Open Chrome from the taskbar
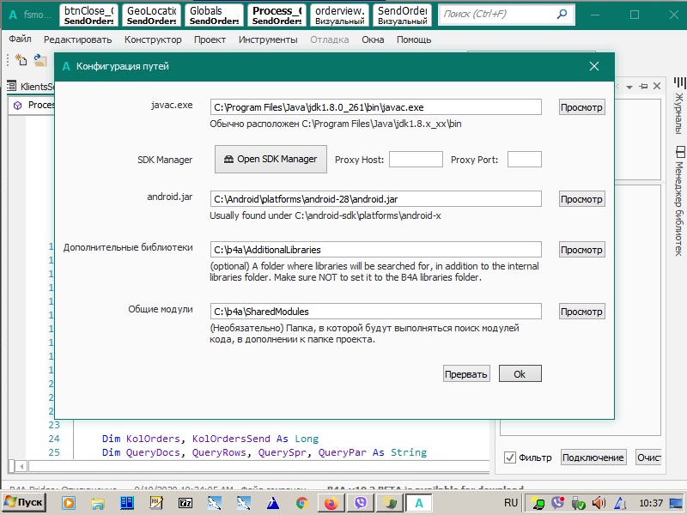The image size is (687, 515). click(x=301, y=503)
